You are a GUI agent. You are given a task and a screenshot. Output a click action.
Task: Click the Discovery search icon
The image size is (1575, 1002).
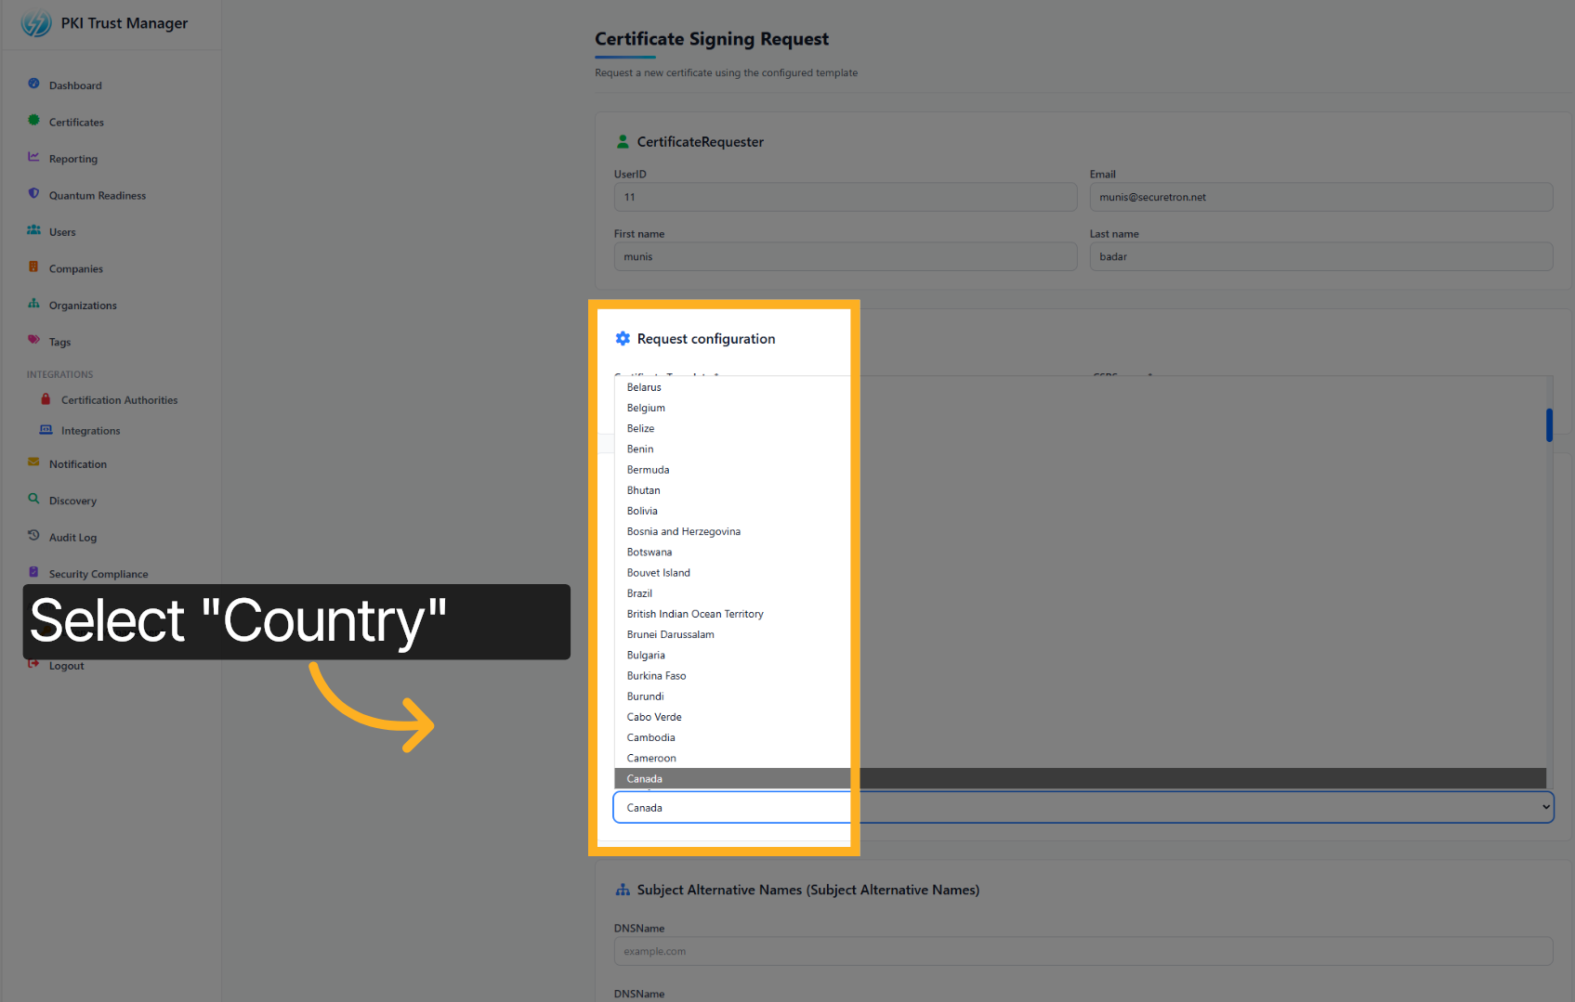(34, 500)
